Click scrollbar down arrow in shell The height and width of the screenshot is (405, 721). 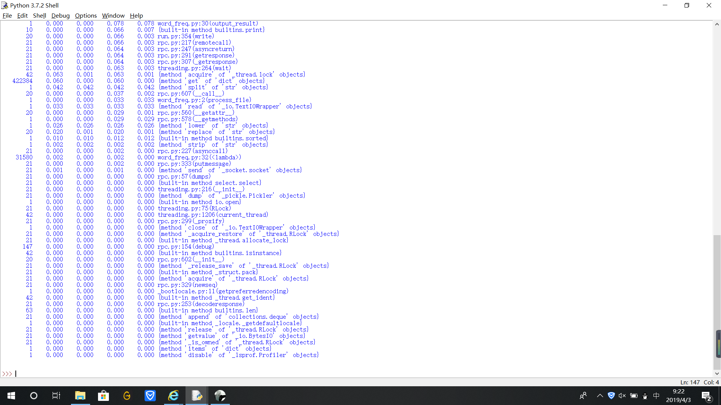coord(717,373)
